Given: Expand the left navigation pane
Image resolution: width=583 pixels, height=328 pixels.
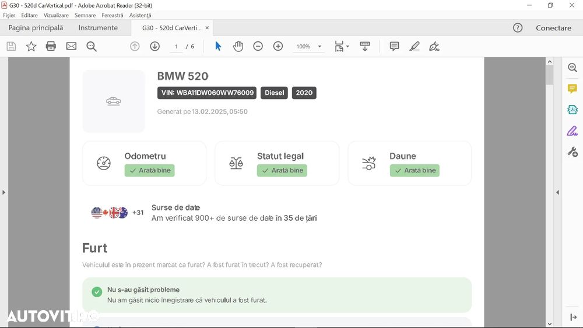Looking at the screenshot, I should [3, 192].
